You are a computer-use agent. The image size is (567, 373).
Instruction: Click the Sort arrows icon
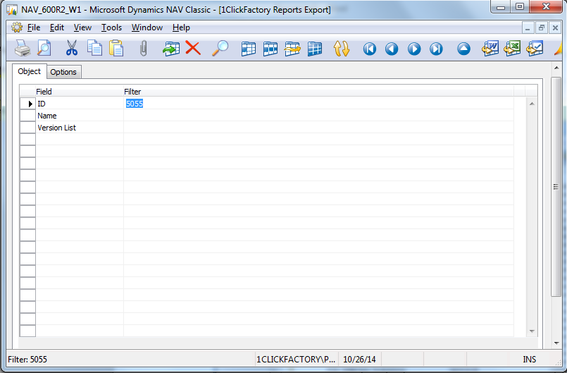click(x=342, y=49)
